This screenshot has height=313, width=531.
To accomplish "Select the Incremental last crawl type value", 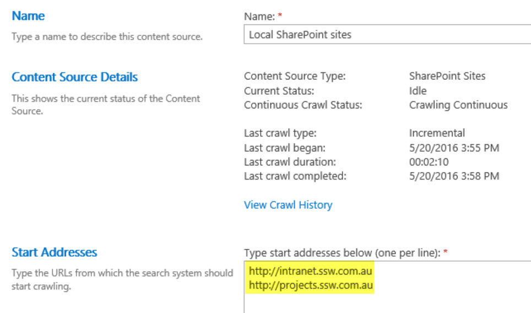I will [437, 133].
